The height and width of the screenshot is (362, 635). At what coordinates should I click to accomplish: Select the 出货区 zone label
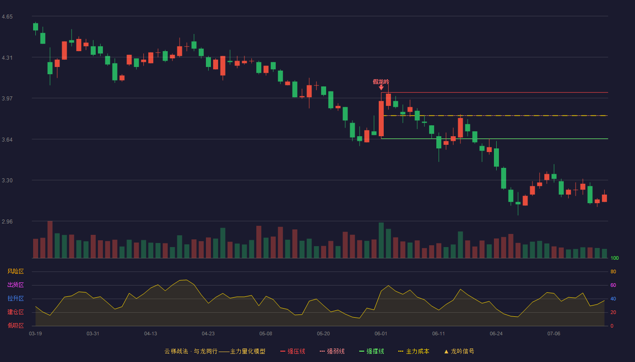[x=15, y=285]
